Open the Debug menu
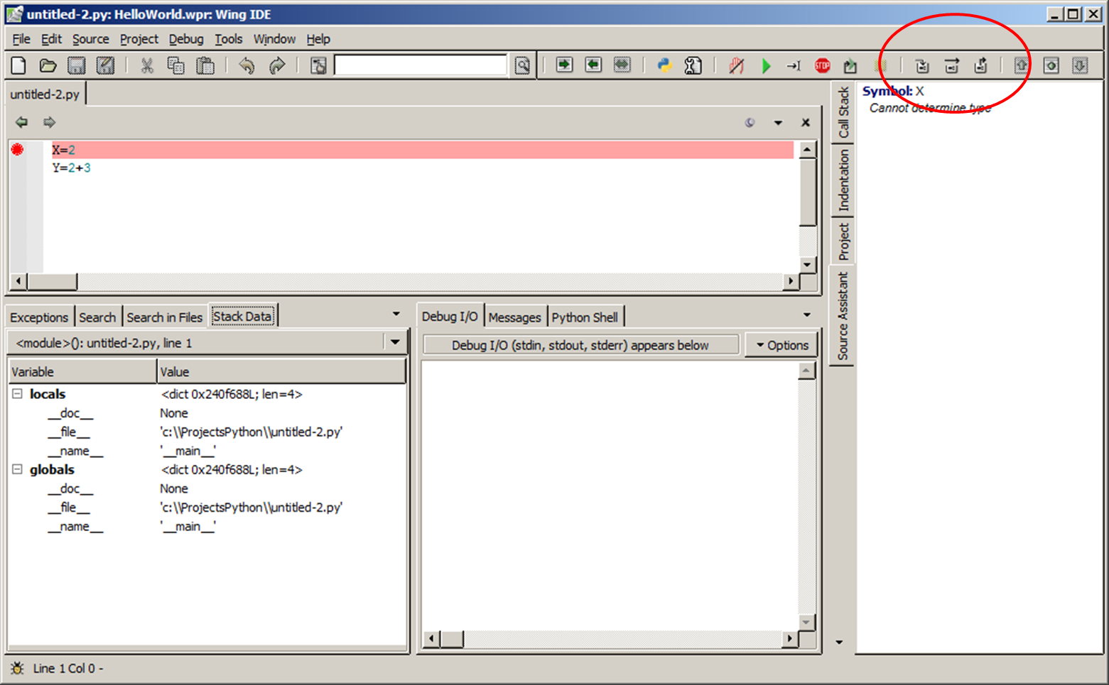1109x685 pixels. click(x=185, y=39)
